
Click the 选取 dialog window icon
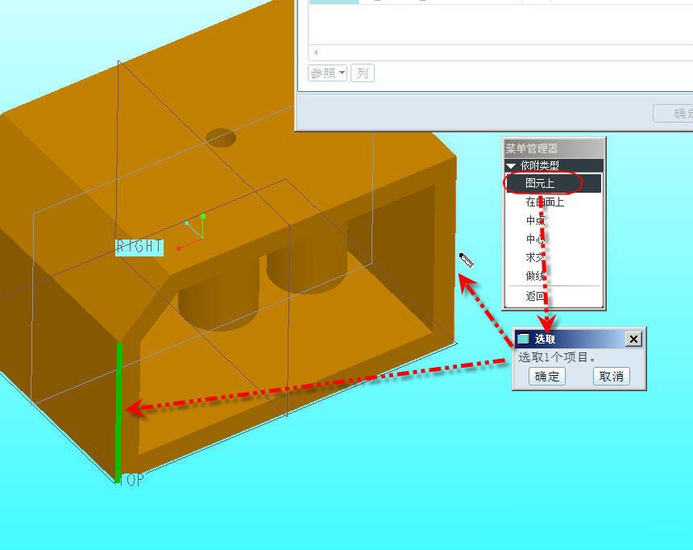click(524, 340)
